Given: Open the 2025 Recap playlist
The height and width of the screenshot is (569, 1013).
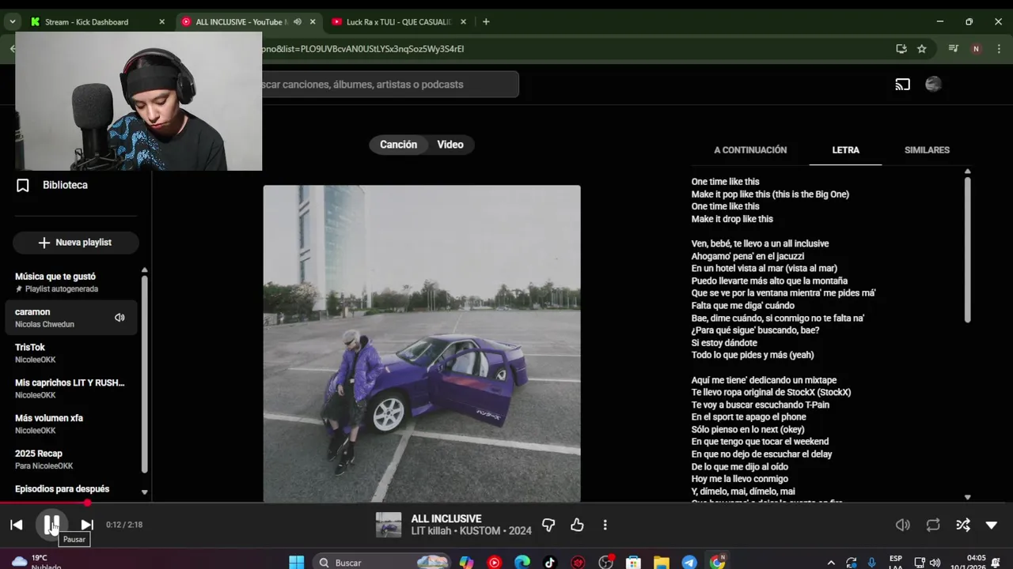Looking at the screenshot, I should 73,459.
